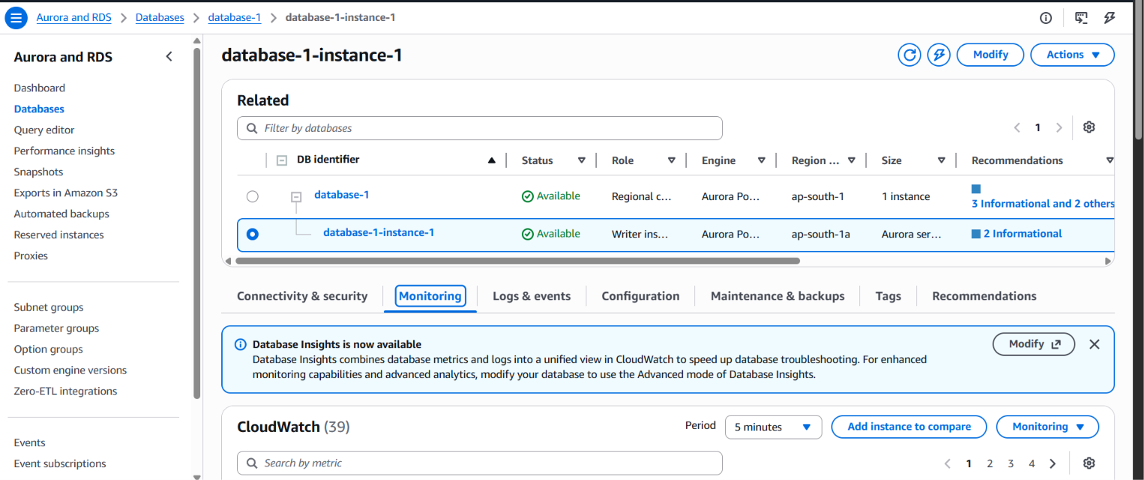Click Modify in Database Insights banner
Viewport: 1144px width, 480px height.
click(1034, 344)
